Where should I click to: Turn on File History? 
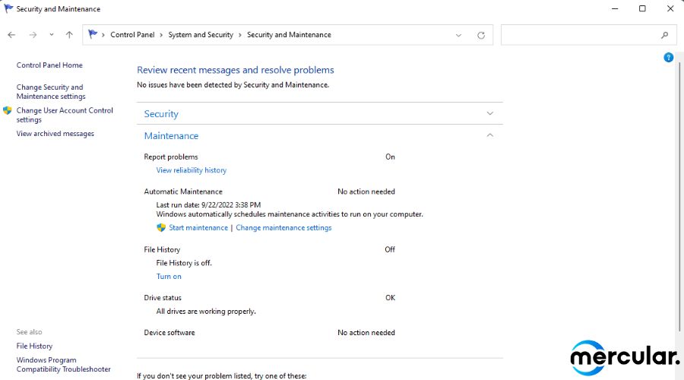169,276
